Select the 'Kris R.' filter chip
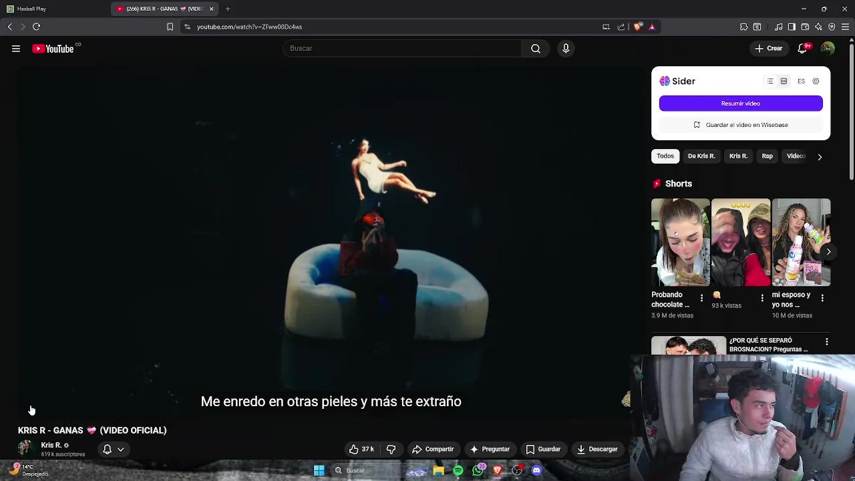 (x=738, y=156)
